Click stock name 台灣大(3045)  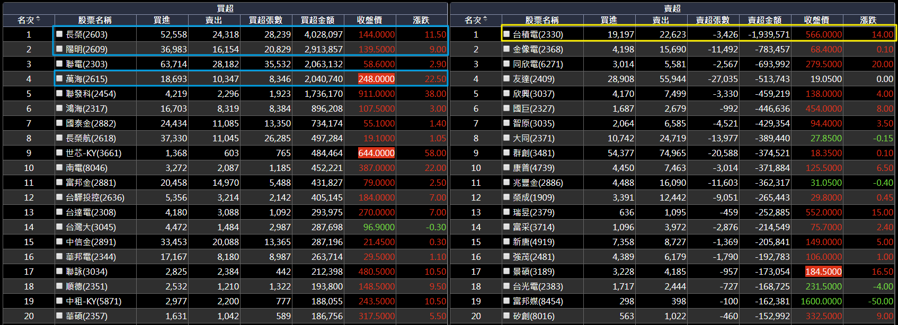point(91,227)
